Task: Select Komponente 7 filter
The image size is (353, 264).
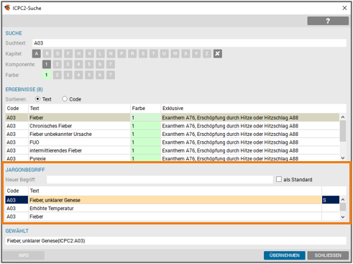Action: click(111, 64)
